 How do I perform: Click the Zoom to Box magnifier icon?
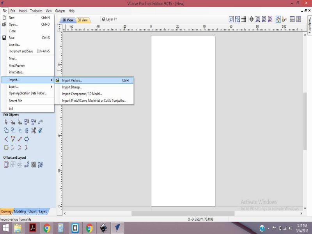click(x=258, y=19)
